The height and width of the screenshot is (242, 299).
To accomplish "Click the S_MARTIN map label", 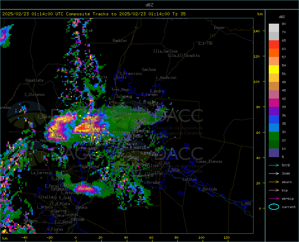I will pyautogui.click(x=138, y=148).
